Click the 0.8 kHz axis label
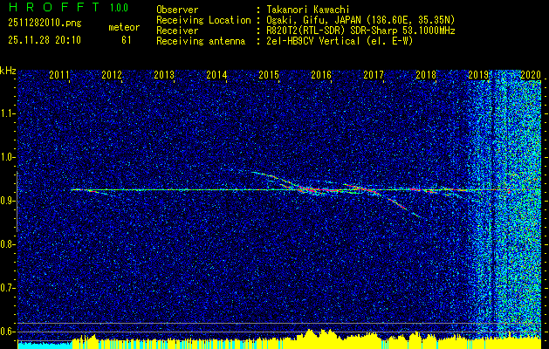549x349 pixels. coord(7,244)
